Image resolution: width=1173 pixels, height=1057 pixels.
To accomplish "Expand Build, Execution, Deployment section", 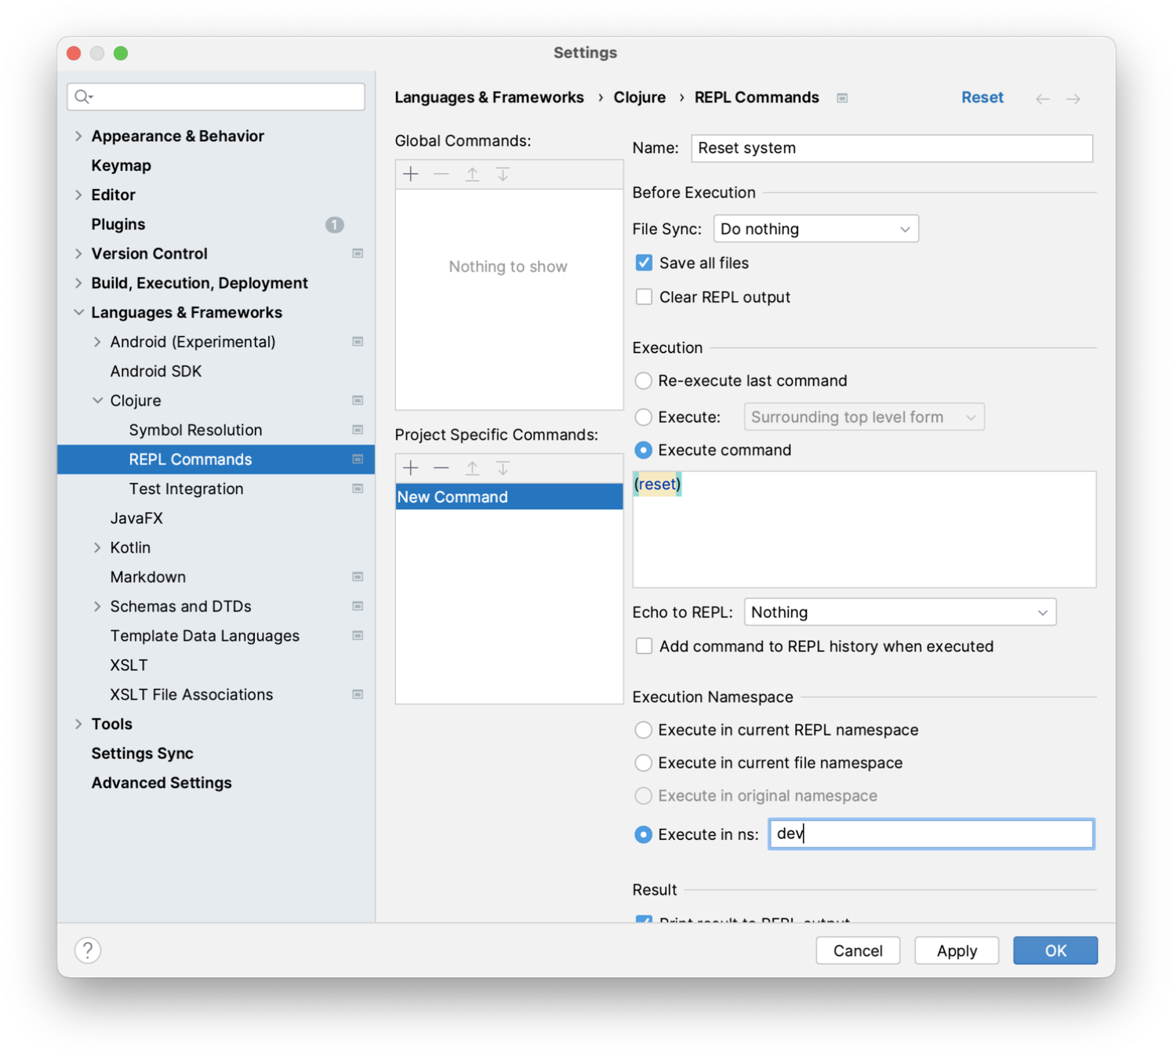I will [78, 283].
